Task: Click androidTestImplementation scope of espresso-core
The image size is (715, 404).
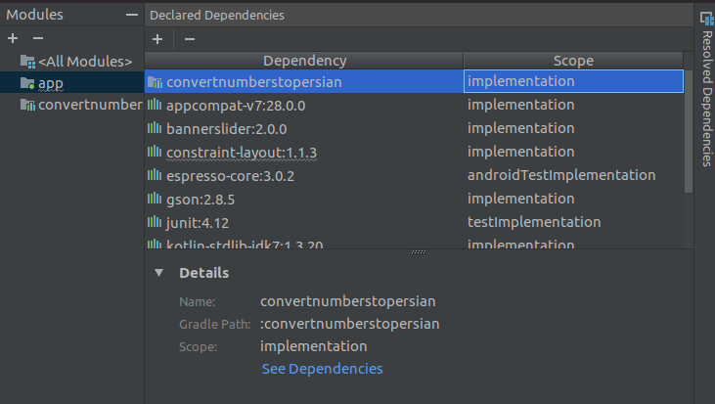Action: click(561, 175)
